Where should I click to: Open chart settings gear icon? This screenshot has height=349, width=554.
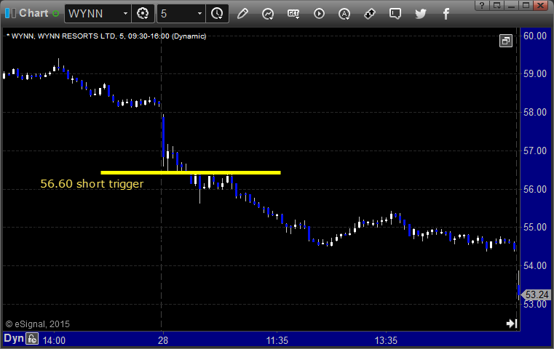pyautogui.click(x=143, y=14)
